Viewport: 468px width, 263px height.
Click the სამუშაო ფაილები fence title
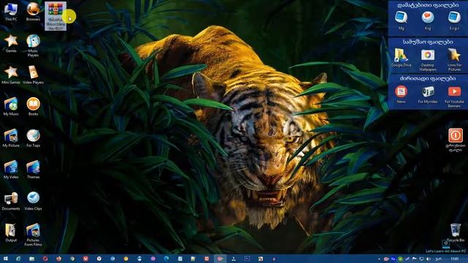428,42
